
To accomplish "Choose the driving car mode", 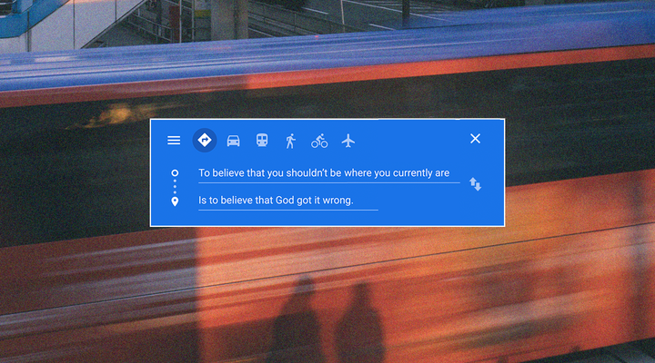I will pyautogui.click(x=234, y=141).
